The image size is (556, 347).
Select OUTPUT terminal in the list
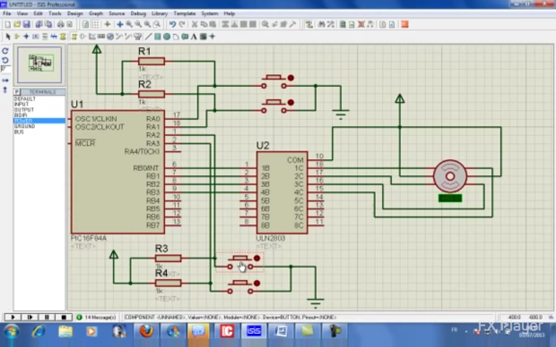(39, 110)
